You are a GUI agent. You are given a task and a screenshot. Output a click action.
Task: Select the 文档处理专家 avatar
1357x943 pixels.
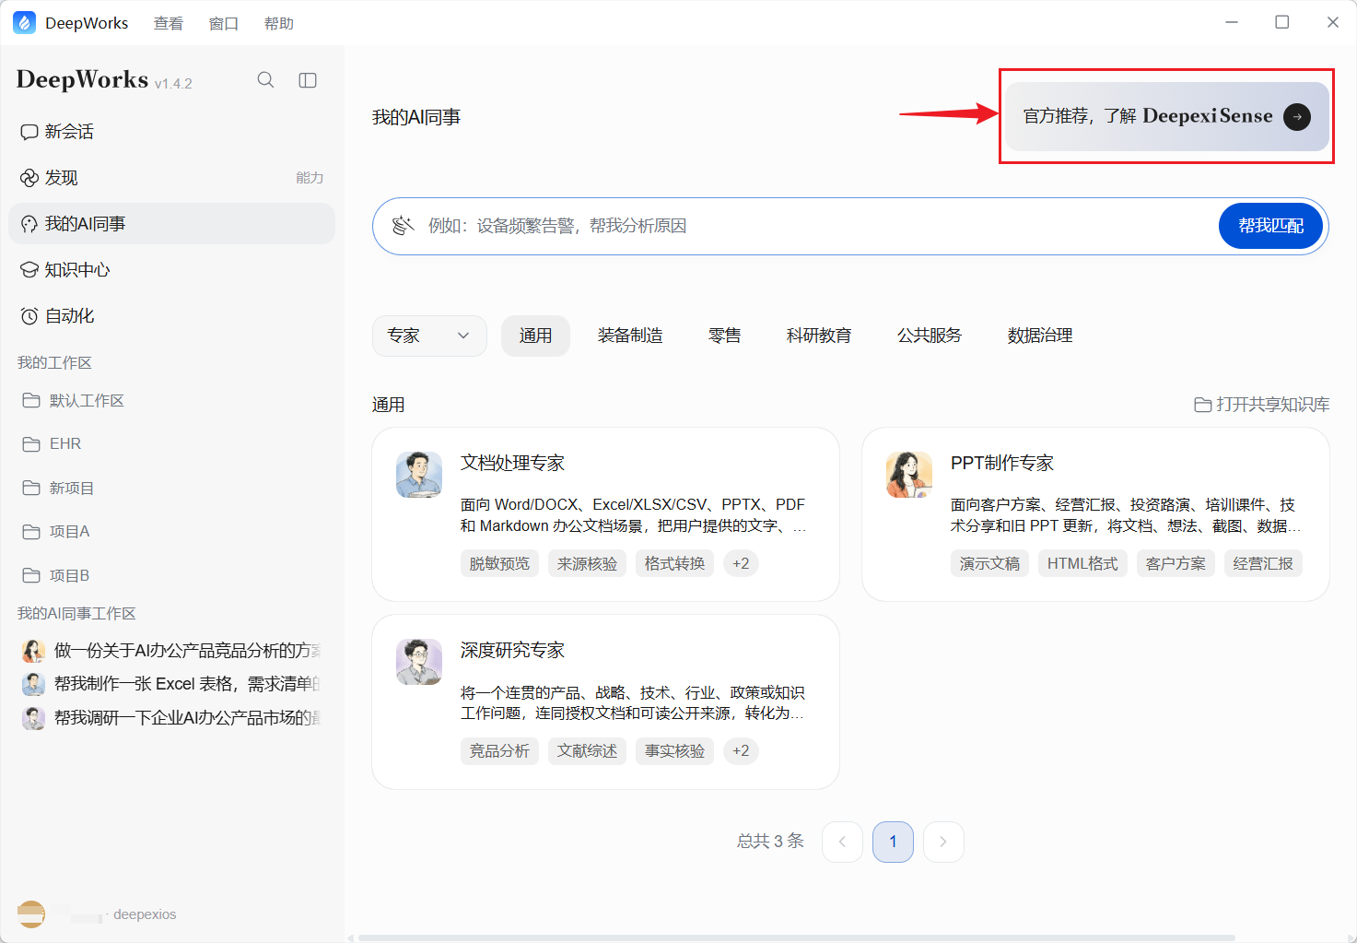419,475
